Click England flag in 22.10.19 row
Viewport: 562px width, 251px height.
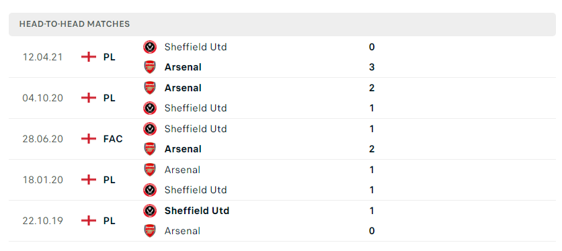pyautogui.click(x=89, y=221)
